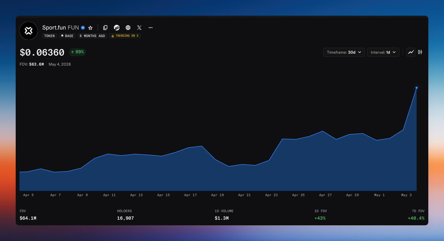Click the Apr 21 axis label
The width and height of the screenshot is (444, 241).
(x=244, y=195)
